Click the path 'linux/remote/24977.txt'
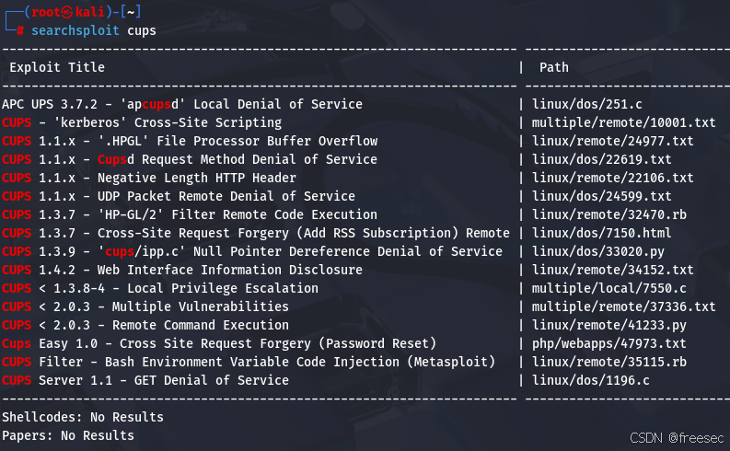The height and width of the screenshot is (451, 730). click(613, 141)
